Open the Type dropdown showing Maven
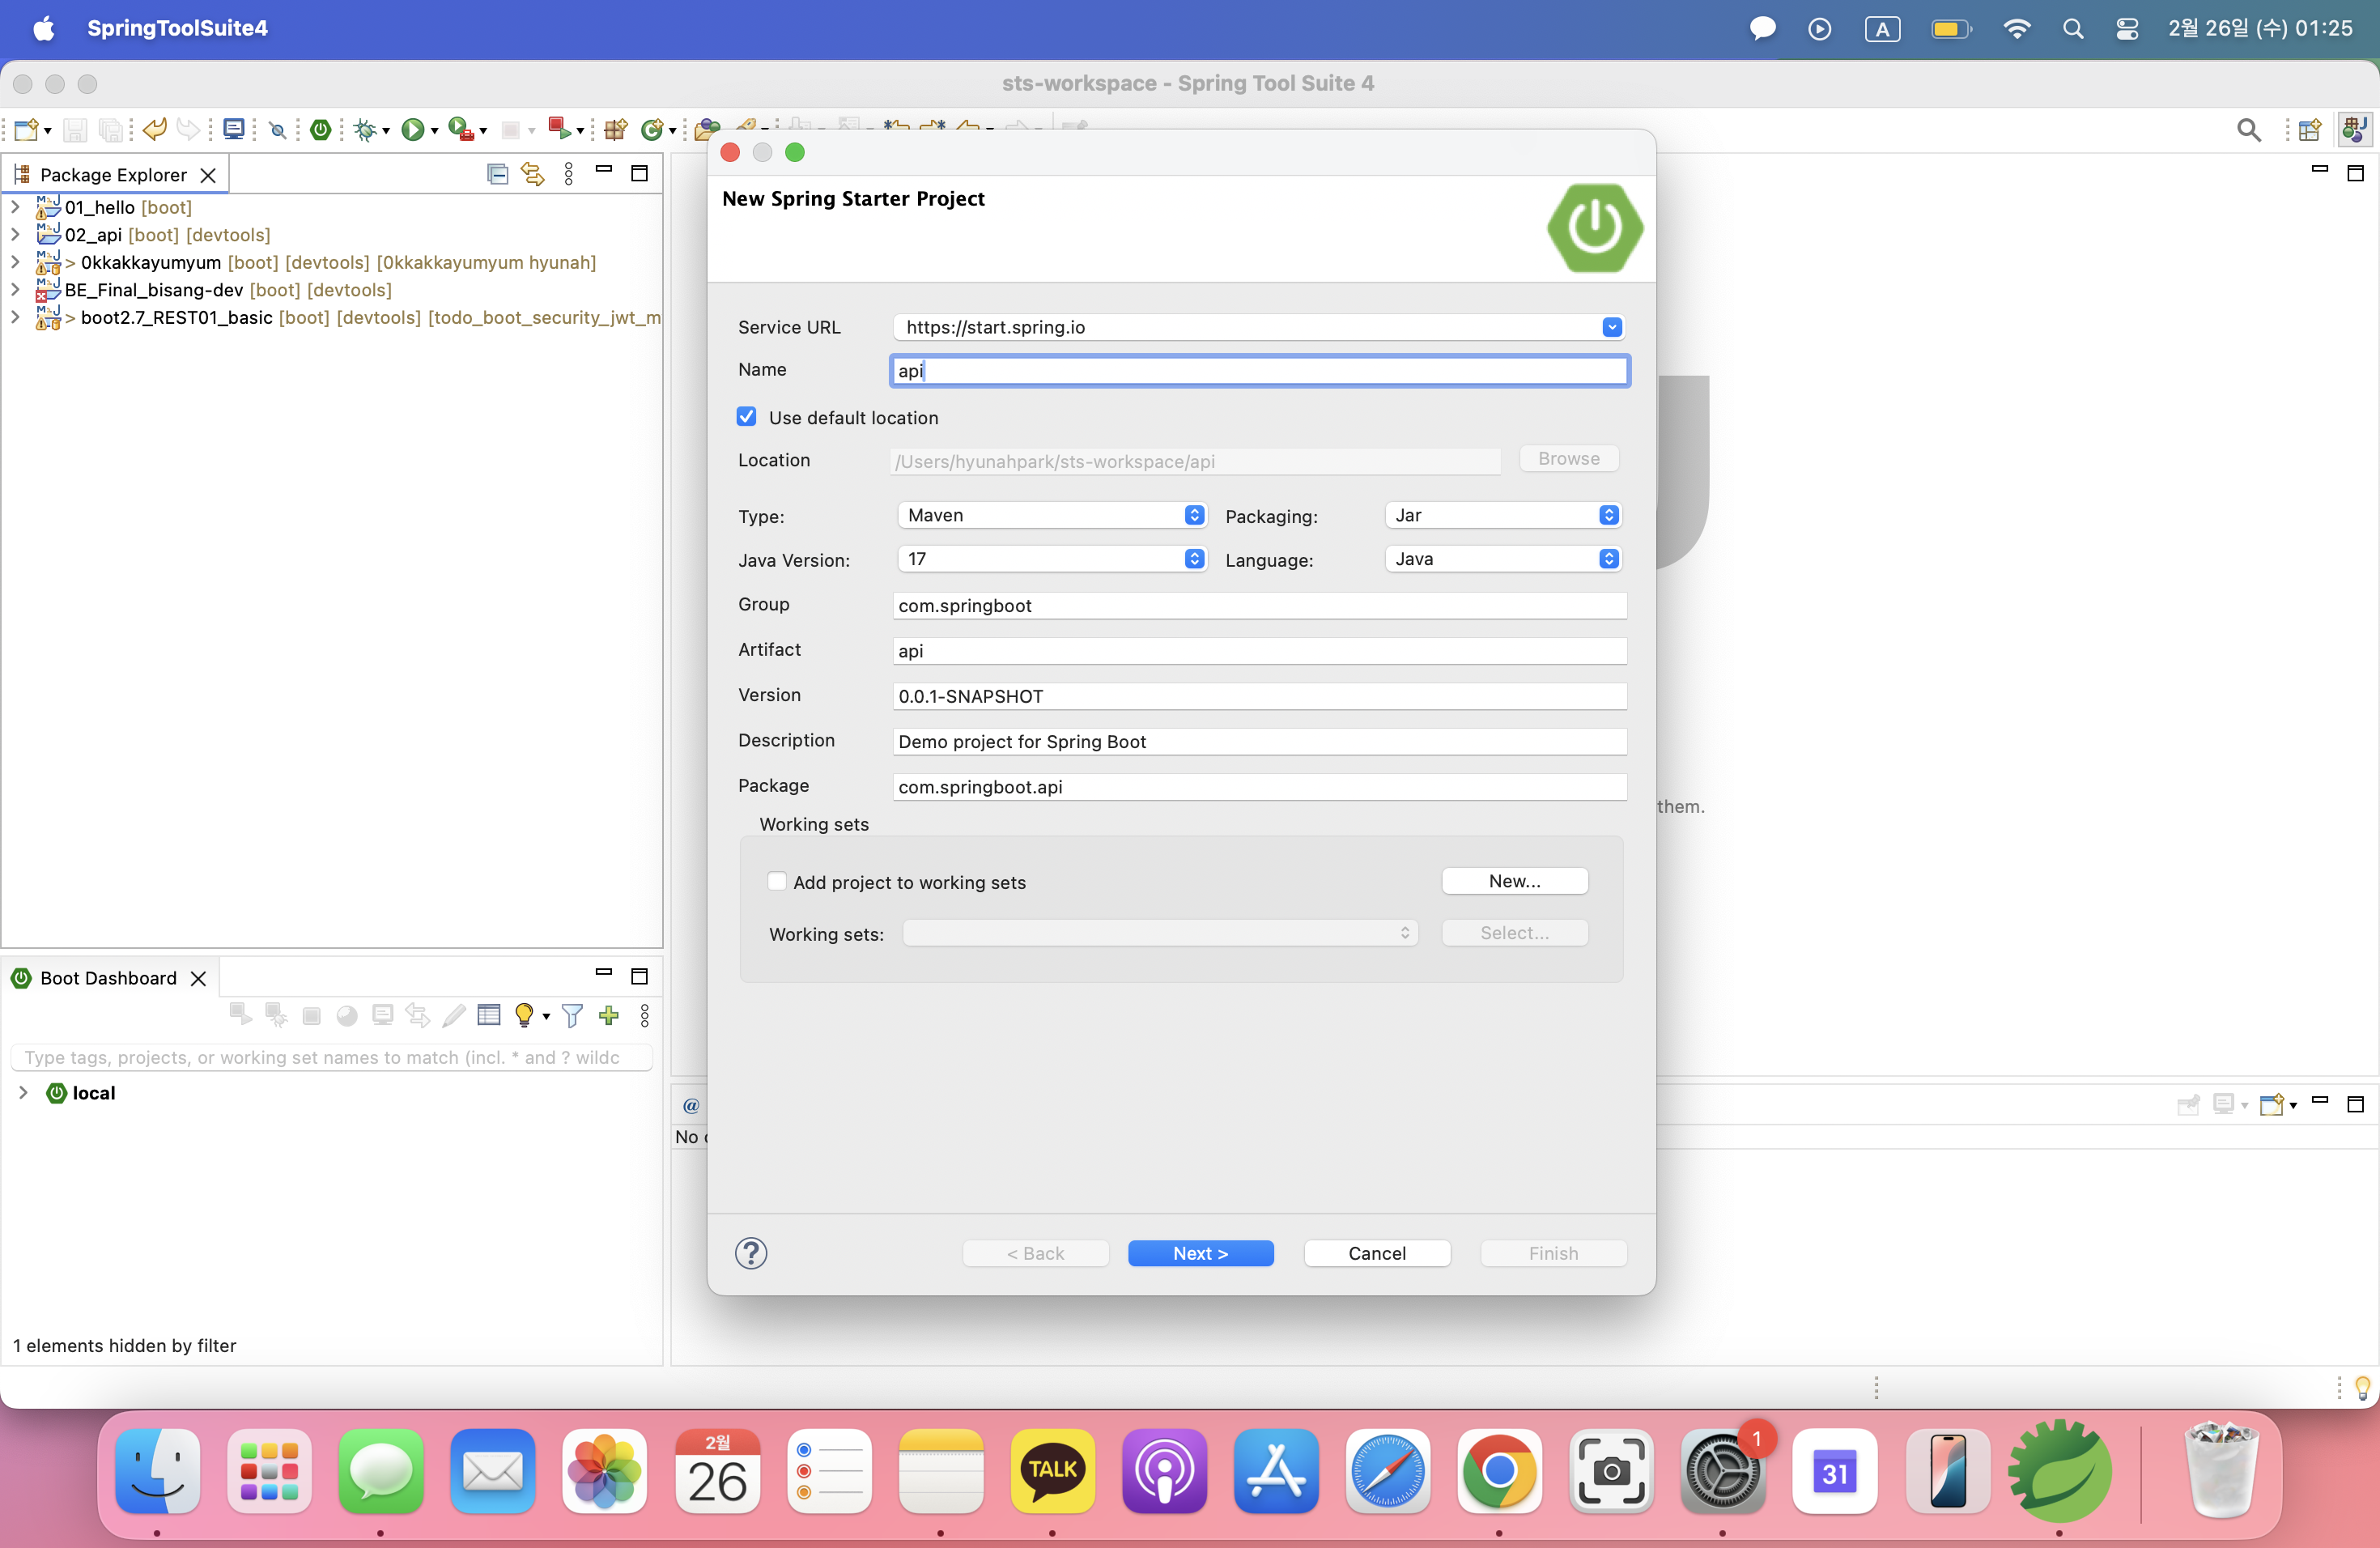The height and width of the screenshot is (1548, 2380). (1052, 515)
